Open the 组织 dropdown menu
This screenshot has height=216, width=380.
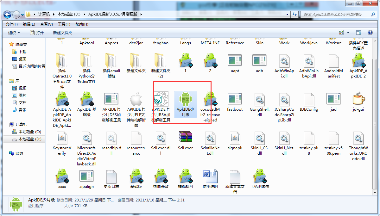coord(14,33)
